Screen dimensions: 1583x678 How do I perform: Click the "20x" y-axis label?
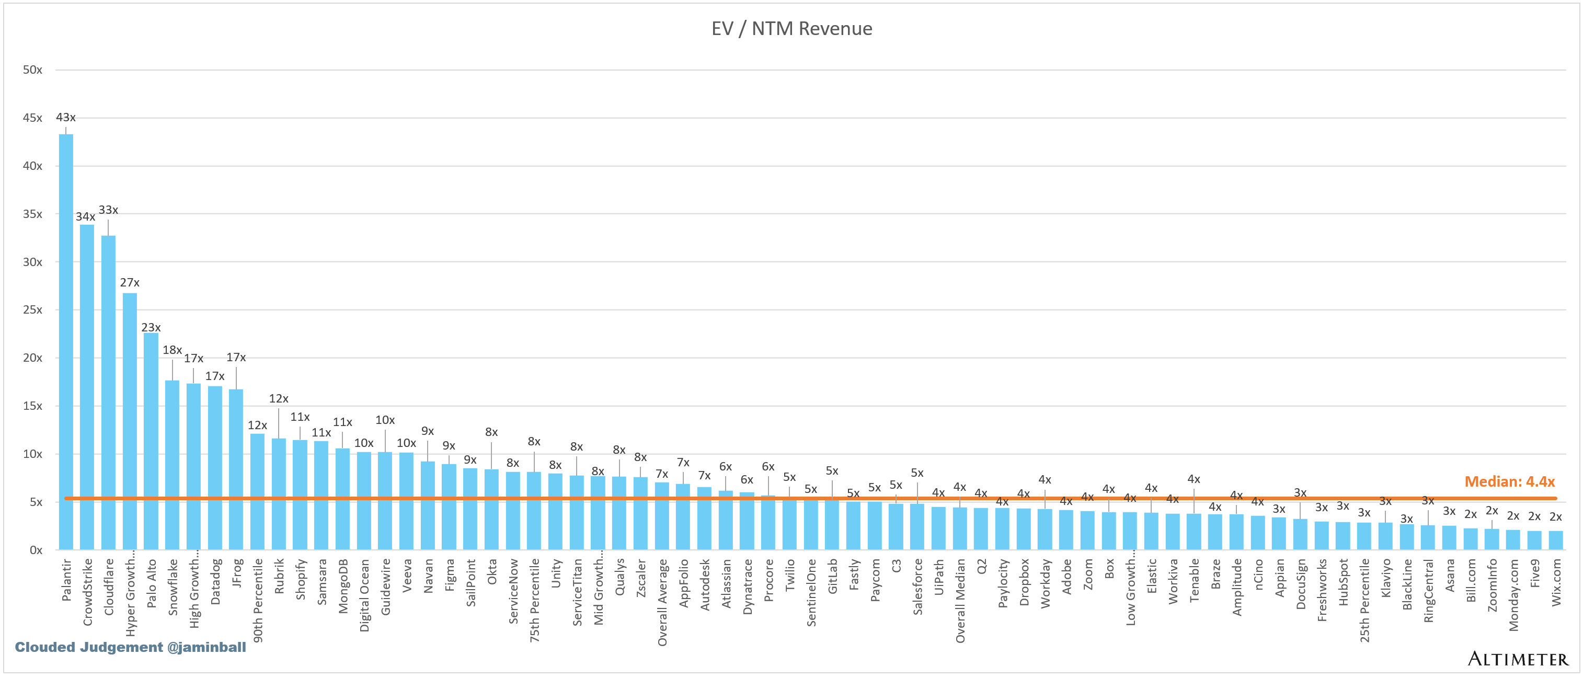[x=32, y=358]
